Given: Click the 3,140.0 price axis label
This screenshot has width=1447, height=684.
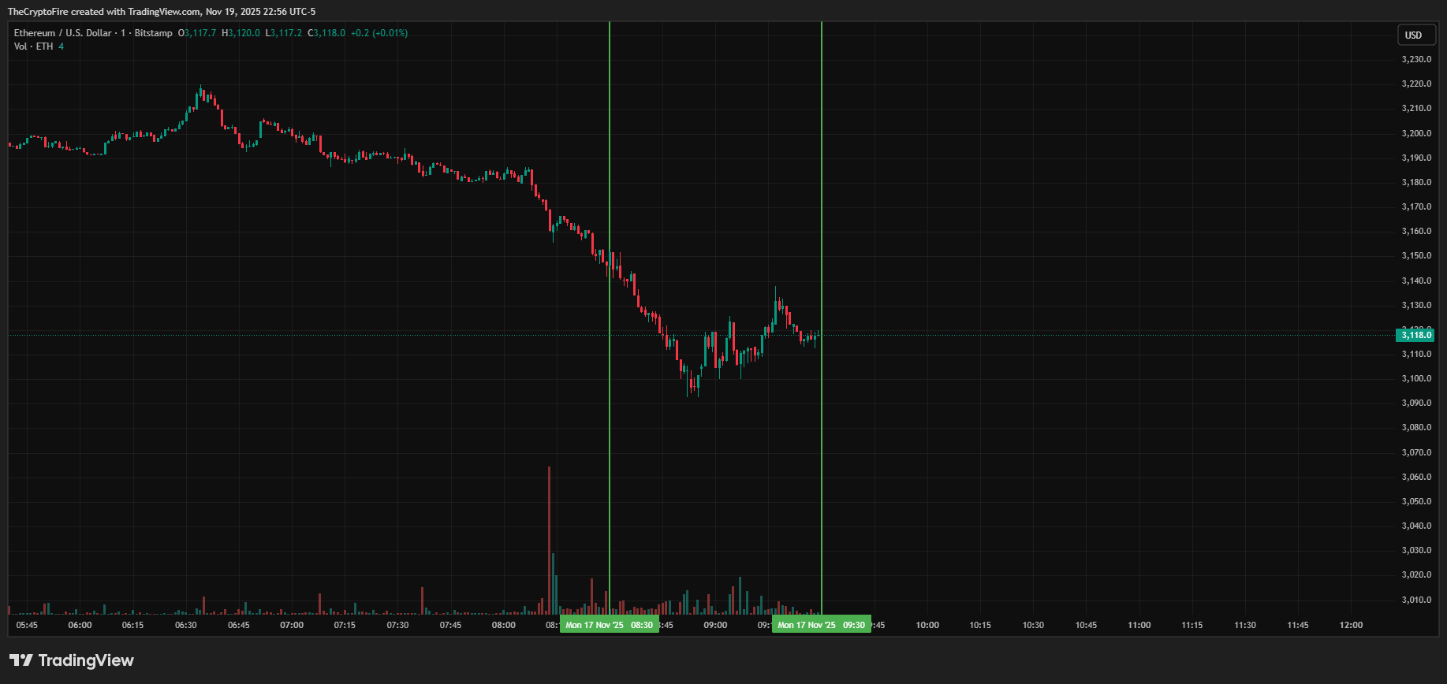Looking at the screenshot, I should coord(1417,281).
